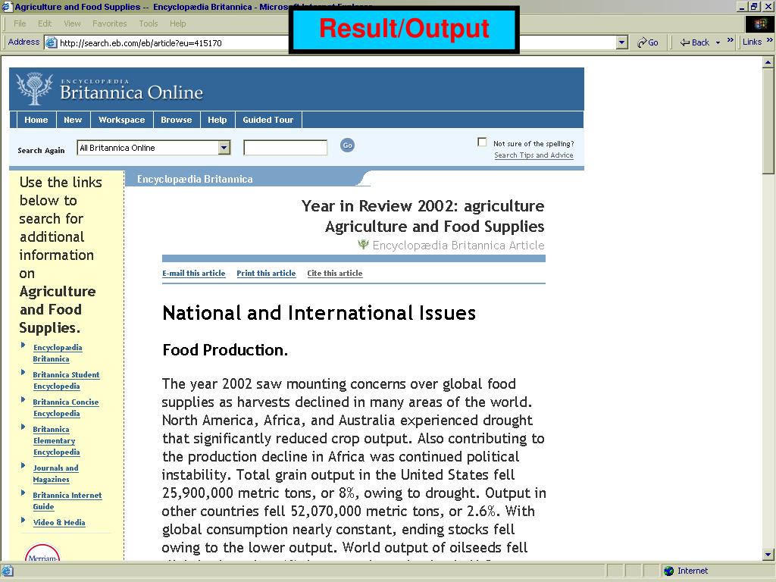Screen dimensions: 776x582
Task: Click the 'Year in Review 2002: agriculture' title
Action: pyautogui.click(x=423, y=206)
